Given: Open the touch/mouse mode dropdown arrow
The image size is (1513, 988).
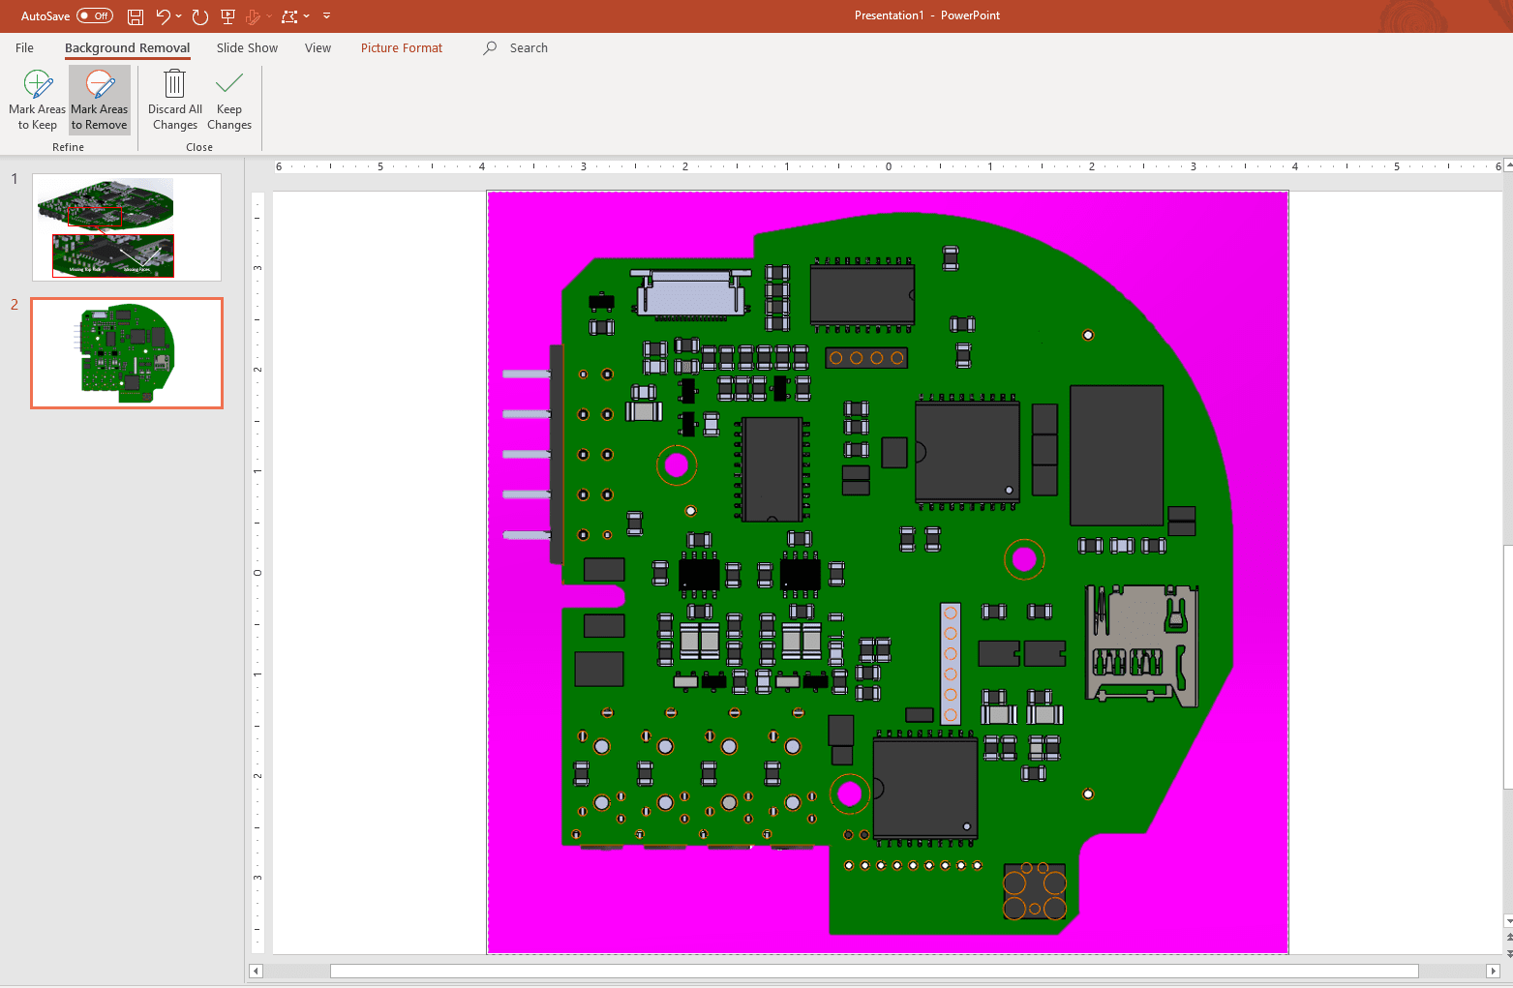Looking at the screenshot, I should coord(269,16).
